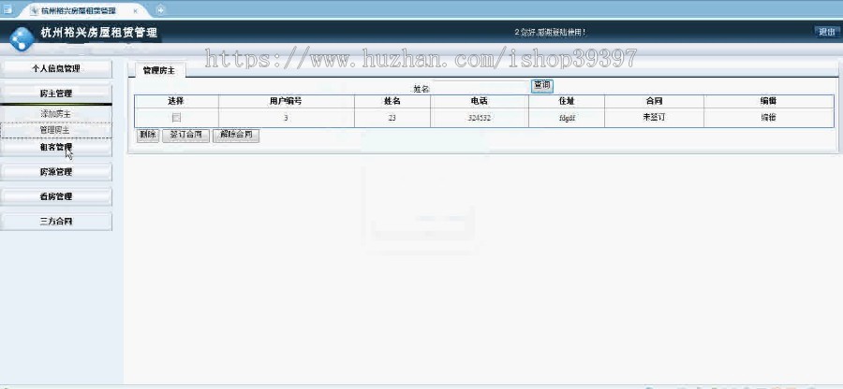The height and width of the screenshot is (389, 843).
Task: Open the 三方合同 sidebar section
Action: [56, 222]
